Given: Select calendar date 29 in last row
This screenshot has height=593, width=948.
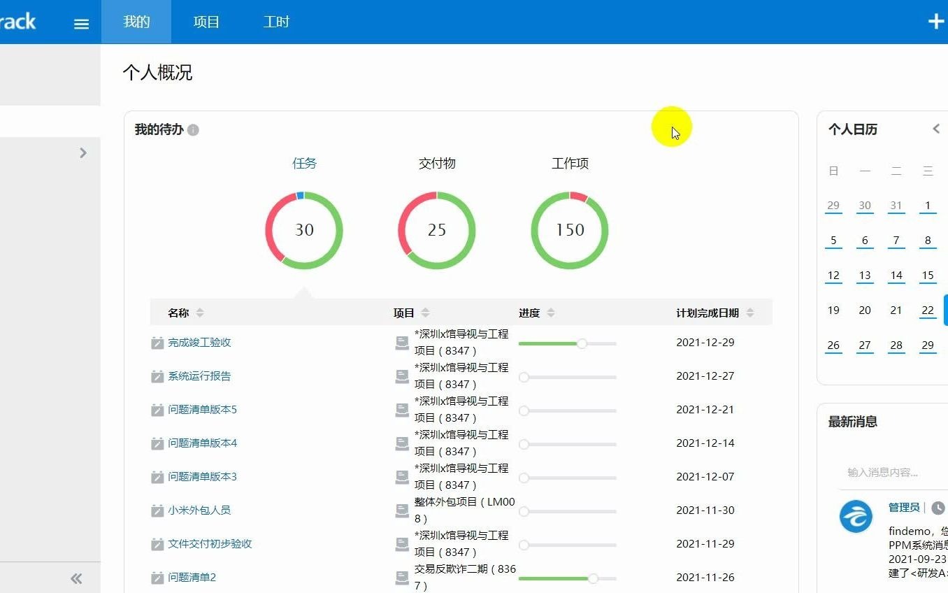Looking at the screenshot, I should pyautogui.click(x=928, y=345).
